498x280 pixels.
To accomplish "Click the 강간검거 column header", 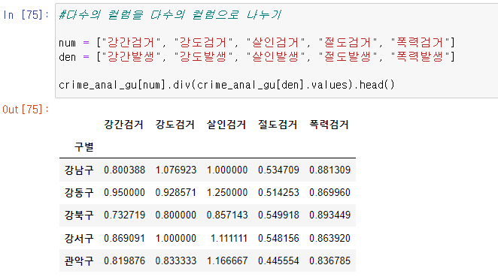I will point(124,125).
